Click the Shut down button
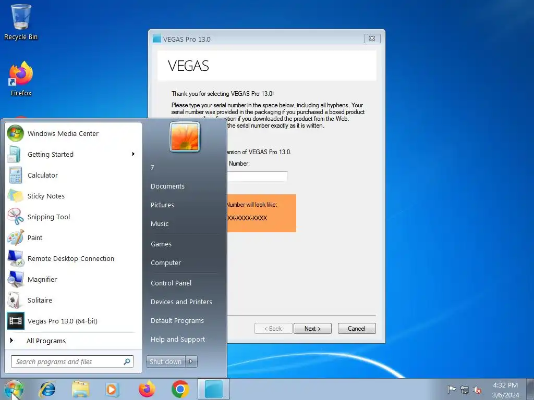Image resolution: width=534 pixels, height=400 pixels. (x=166, y=361)
